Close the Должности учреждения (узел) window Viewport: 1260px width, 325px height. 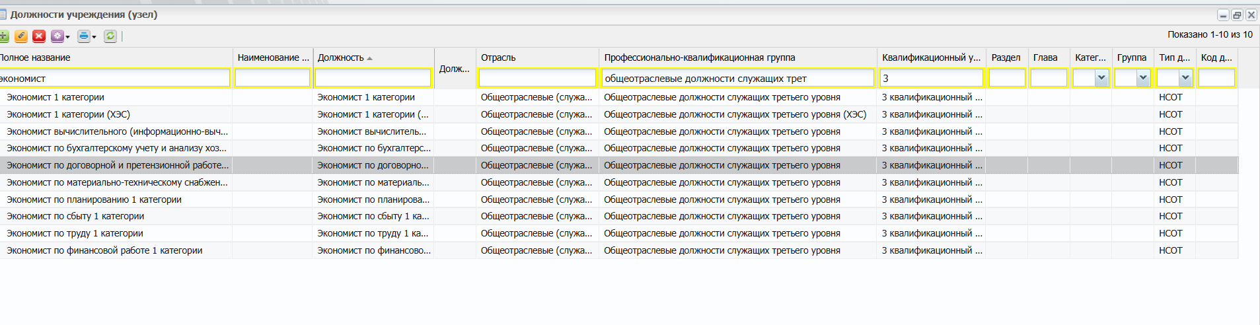pos(1251,15)
